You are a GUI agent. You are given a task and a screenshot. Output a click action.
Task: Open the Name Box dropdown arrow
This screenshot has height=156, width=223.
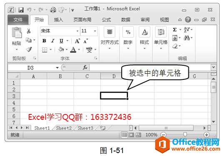pyautogui.click(x=57, y=68)
